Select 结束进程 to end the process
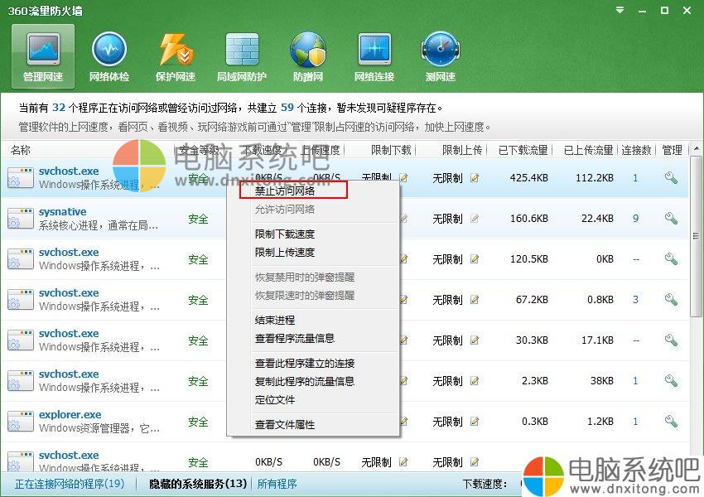Viewport: 704px width, 497px height. [275, 320]
